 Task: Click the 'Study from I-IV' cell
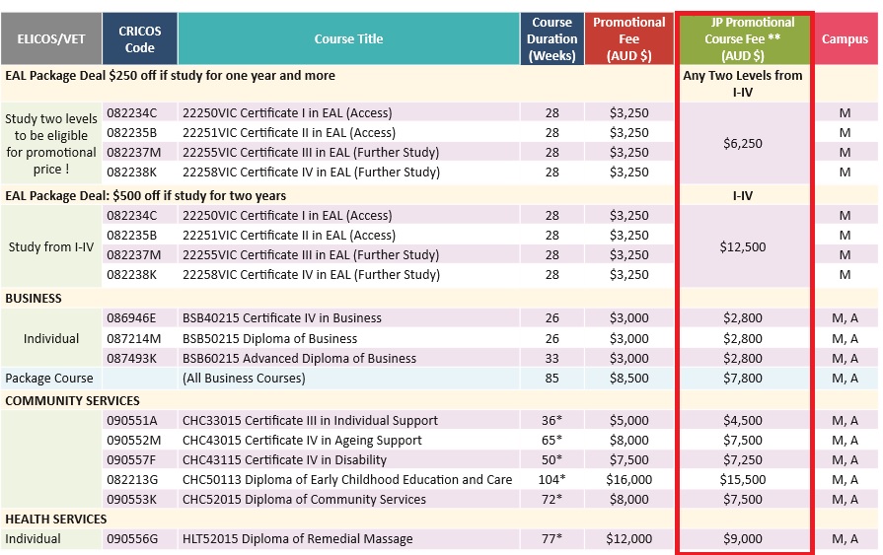51,246
